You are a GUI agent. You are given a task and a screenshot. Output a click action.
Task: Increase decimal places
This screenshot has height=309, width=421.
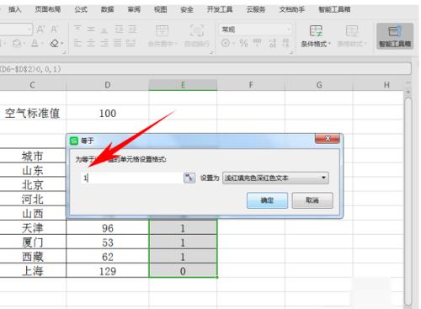tap(272, 43)
